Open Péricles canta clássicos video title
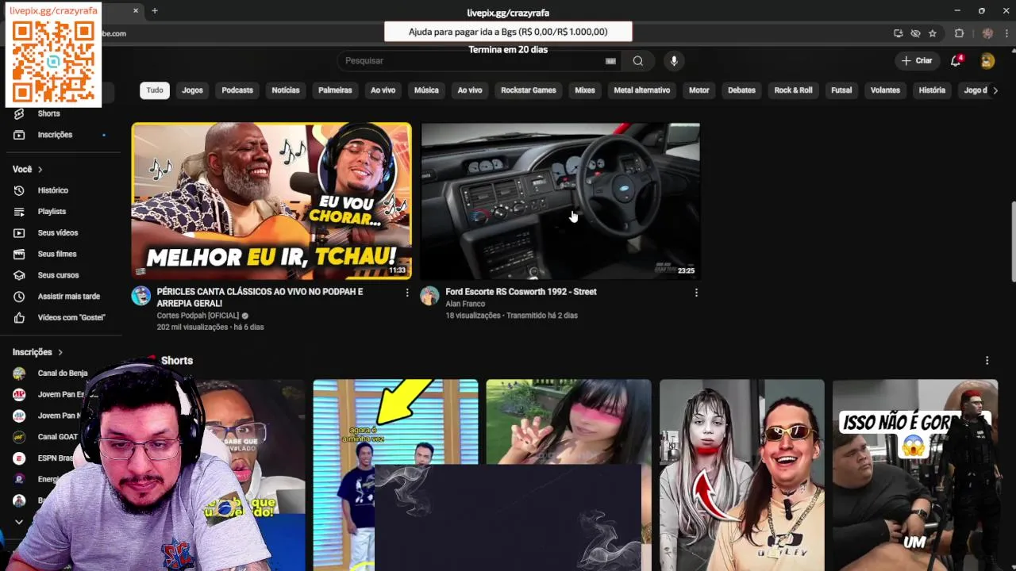1016x571 pixels. click(x=260, y=297)
